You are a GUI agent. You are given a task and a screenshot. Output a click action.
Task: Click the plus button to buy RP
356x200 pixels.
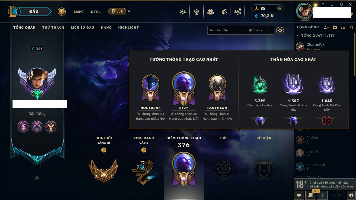(x=280, y=8)
